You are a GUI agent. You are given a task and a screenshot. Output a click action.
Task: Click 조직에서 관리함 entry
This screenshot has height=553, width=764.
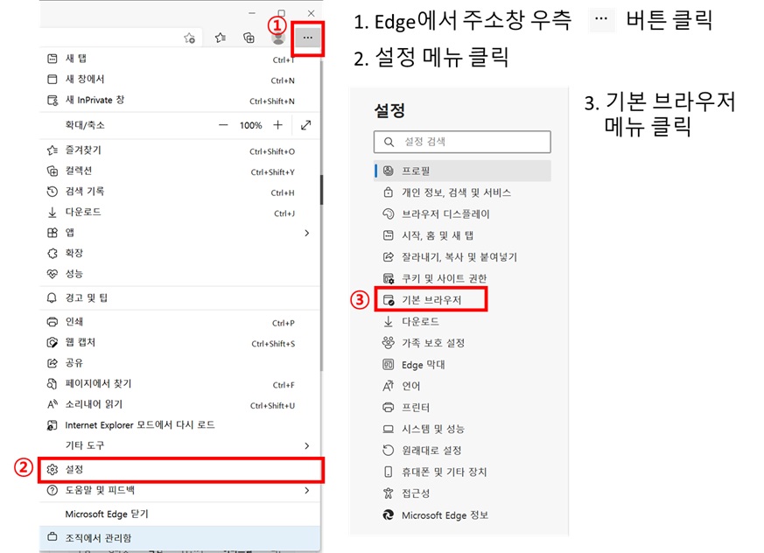click(179, 538)
